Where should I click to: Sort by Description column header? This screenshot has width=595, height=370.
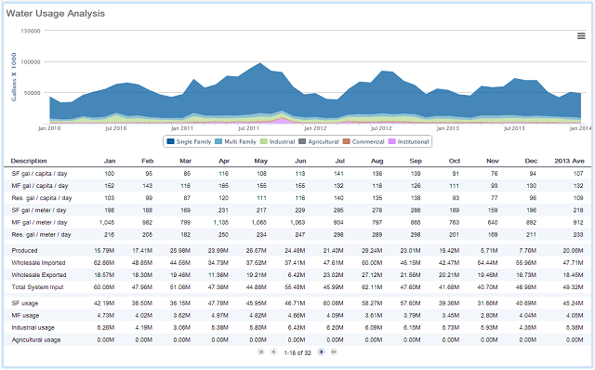(29, 161)
